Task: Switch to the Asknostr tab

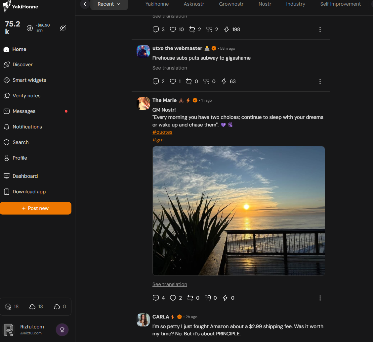Action: [194, 4]
